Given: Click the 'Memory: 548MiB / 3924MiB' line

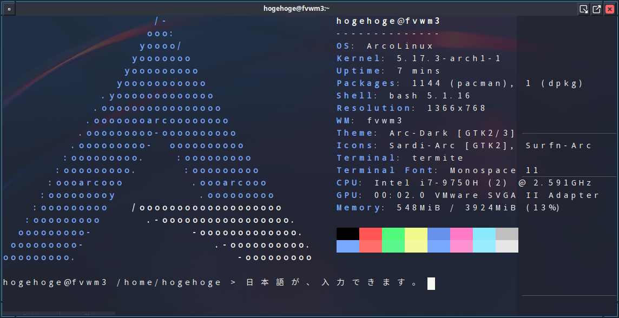Looking at the screenshot, I should pos(448,208).
